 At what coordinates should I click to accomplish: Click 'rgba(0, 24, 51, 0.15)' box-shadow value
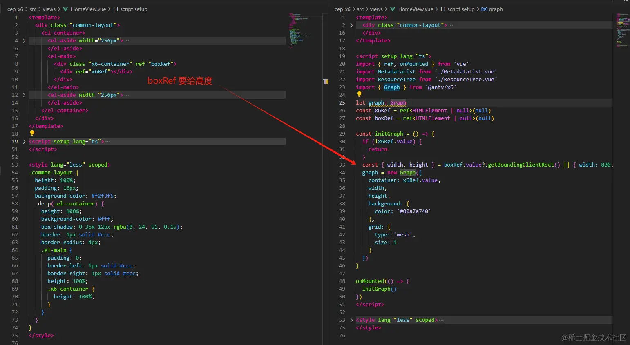(147, 227)
